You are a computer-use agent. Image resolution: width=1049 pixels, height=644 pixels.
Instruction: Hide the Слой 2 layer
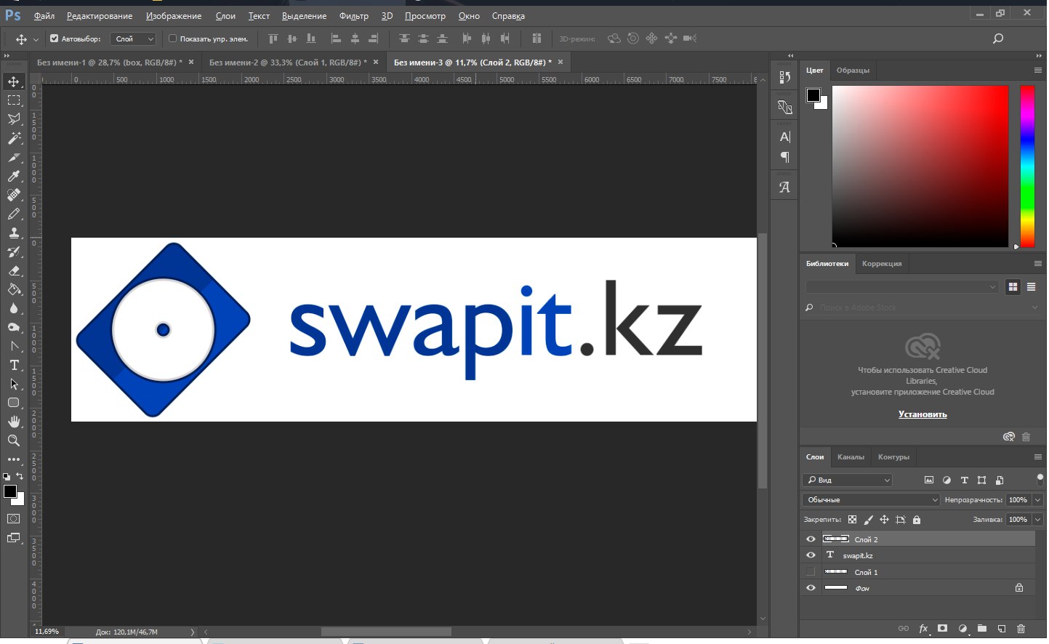pos(811,539)
